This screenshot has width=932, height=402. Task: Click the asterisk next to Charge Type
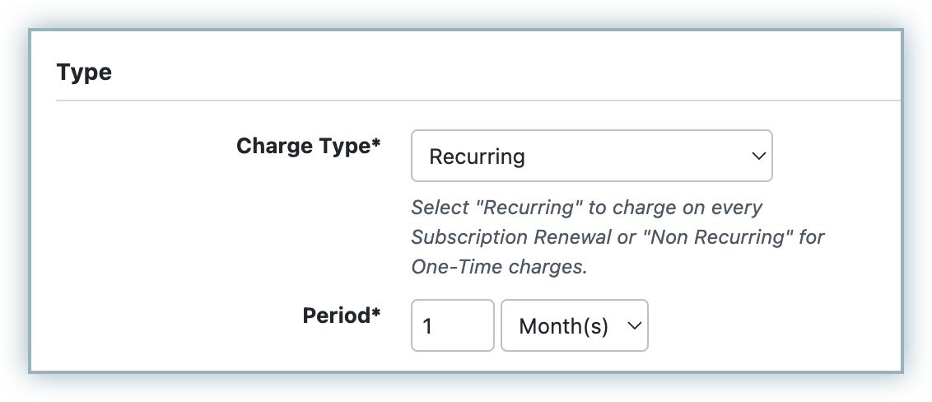(376, 144)
